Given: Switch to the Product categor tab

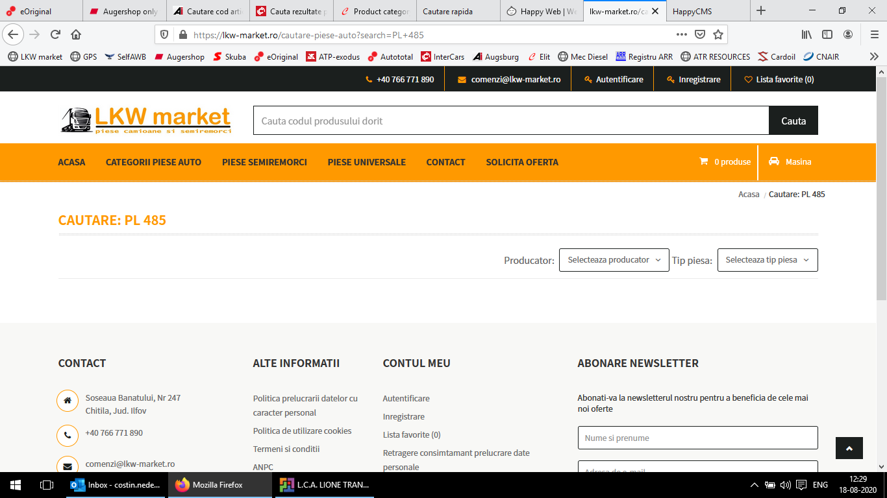Looking at the screenshot, I should pos(375,11).
